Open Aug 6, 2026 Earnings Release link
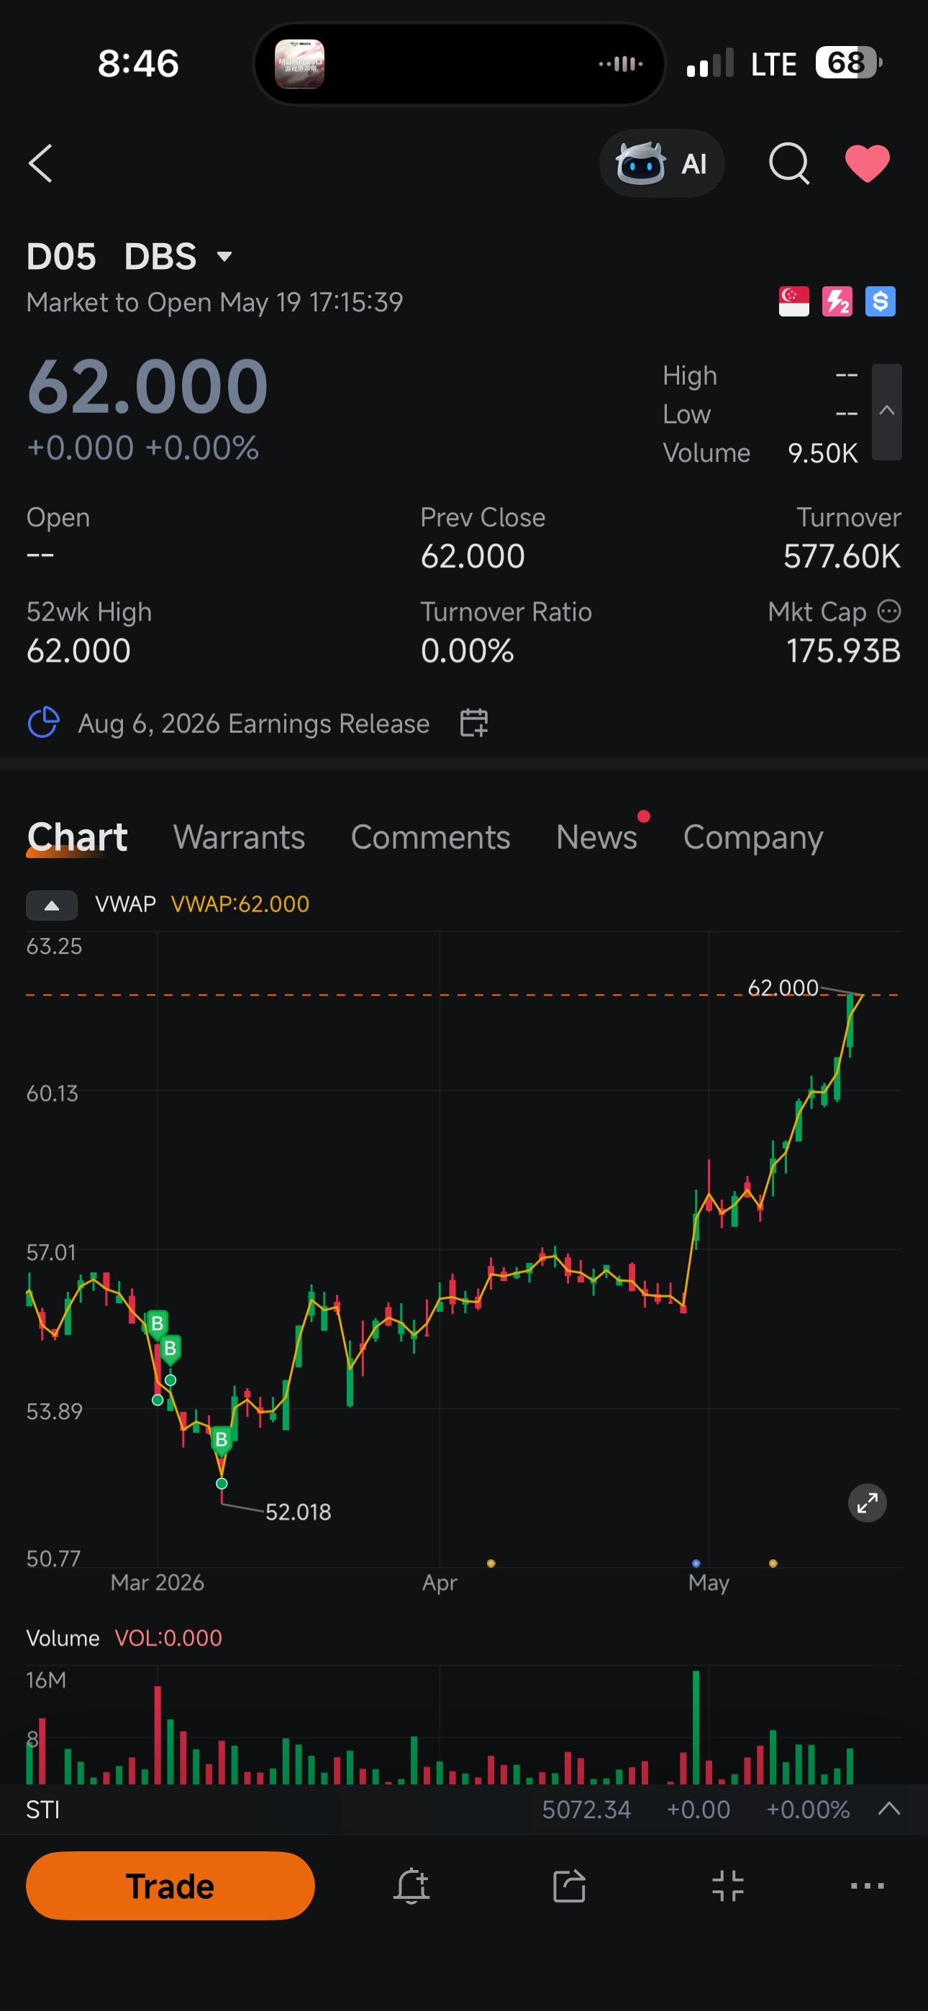Image resolution: width=928 pixels, height=2011 pixels. (254, 724)
